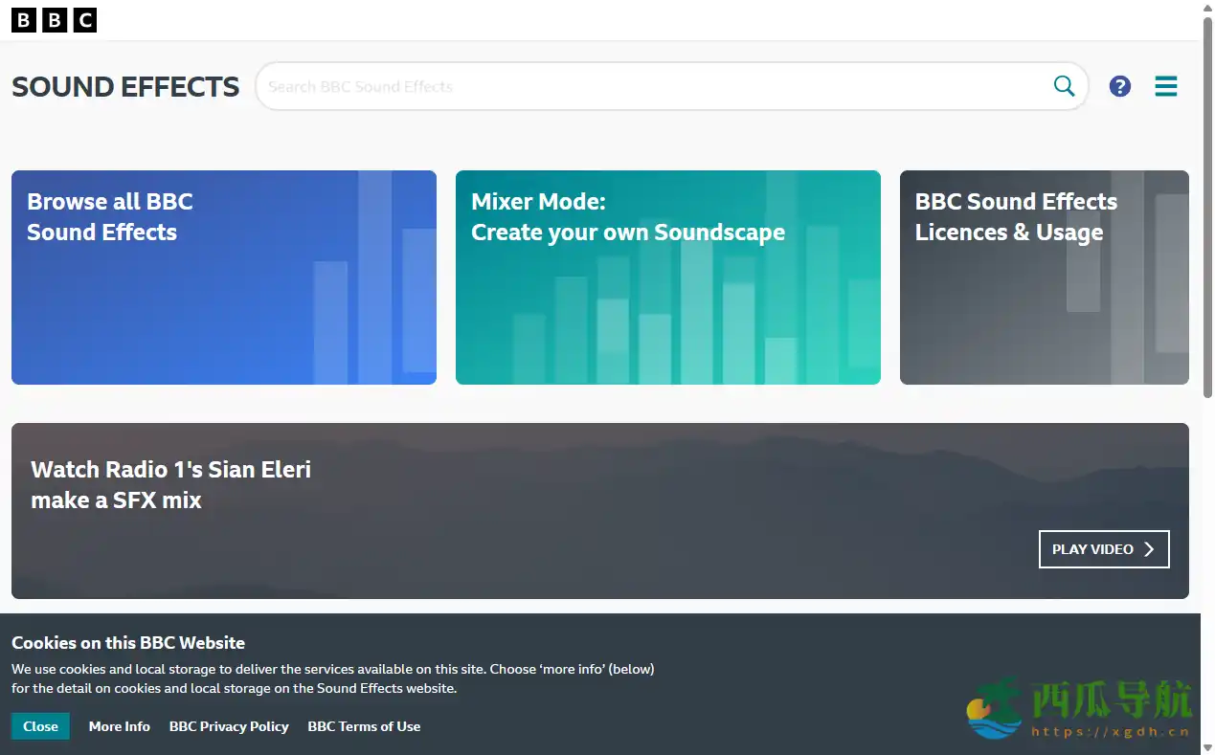1215x755 pixels.
Task: Open Browse all BBC Sound Effects card
Action: pos(223,278)
